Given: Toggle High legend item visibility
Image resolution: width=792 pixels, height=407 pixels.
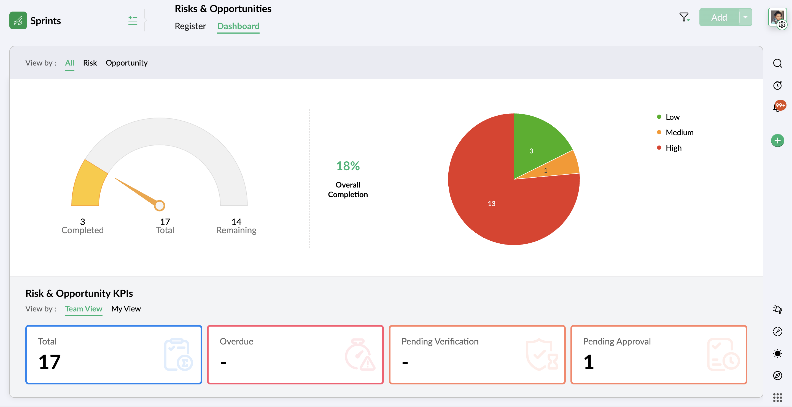Looking at the screenshot, I should coord(673,148).
